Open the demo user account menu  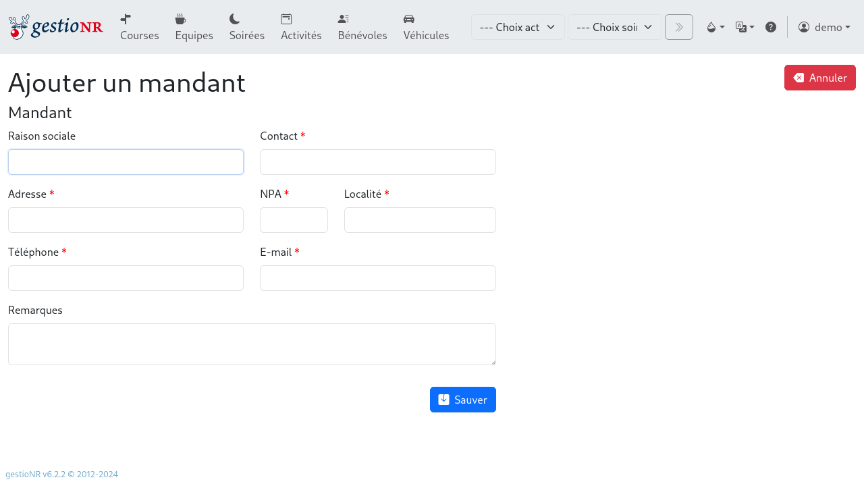coord(823,27)
